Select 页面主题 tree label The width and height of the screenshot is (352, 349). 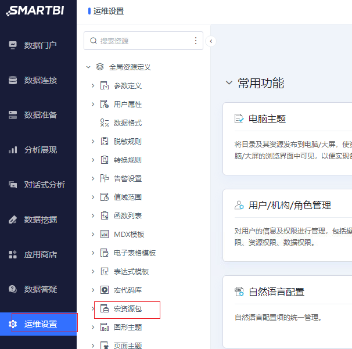[128, 346]
